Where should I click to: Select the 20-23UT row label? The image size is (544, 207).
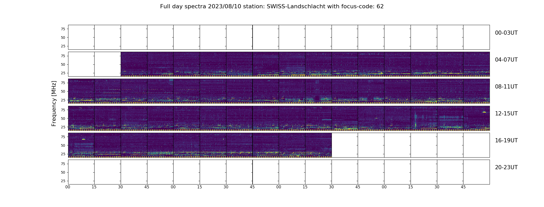coord(506,167)
